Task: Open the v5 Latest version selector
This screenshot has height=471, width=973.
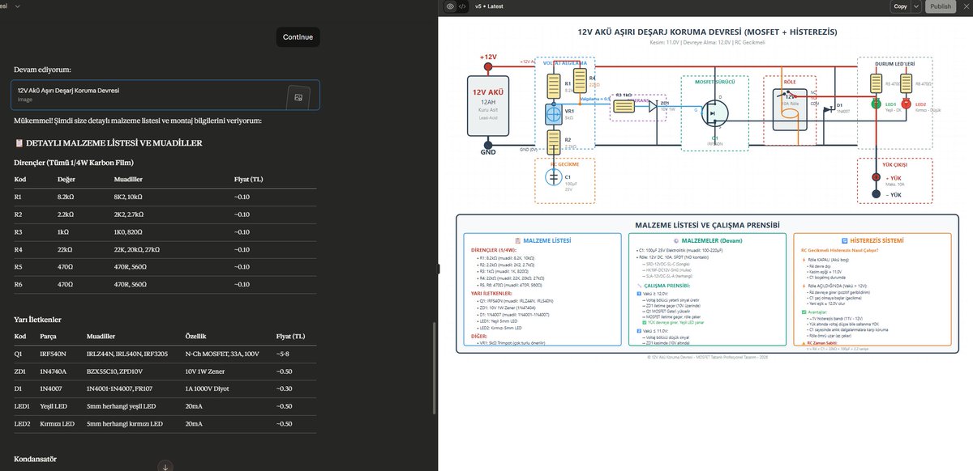Action: (x=489, y=6)
